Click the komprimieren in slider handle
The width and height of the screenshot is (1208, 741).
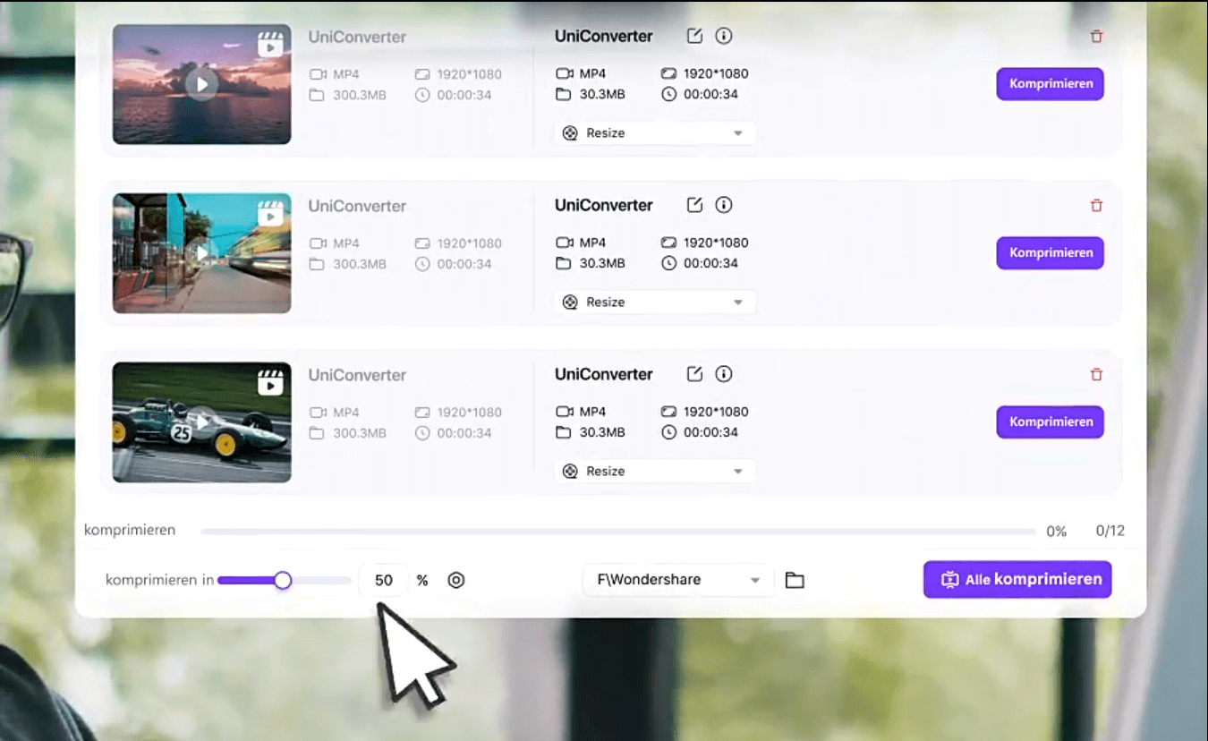(283, 580)
